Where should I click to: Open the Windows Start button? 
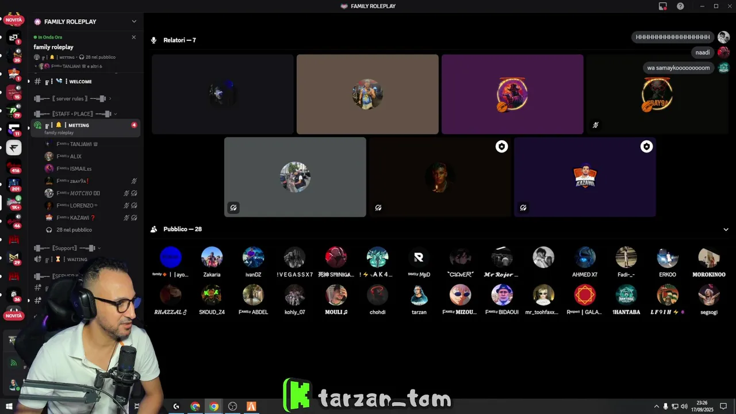coord(9,407)
